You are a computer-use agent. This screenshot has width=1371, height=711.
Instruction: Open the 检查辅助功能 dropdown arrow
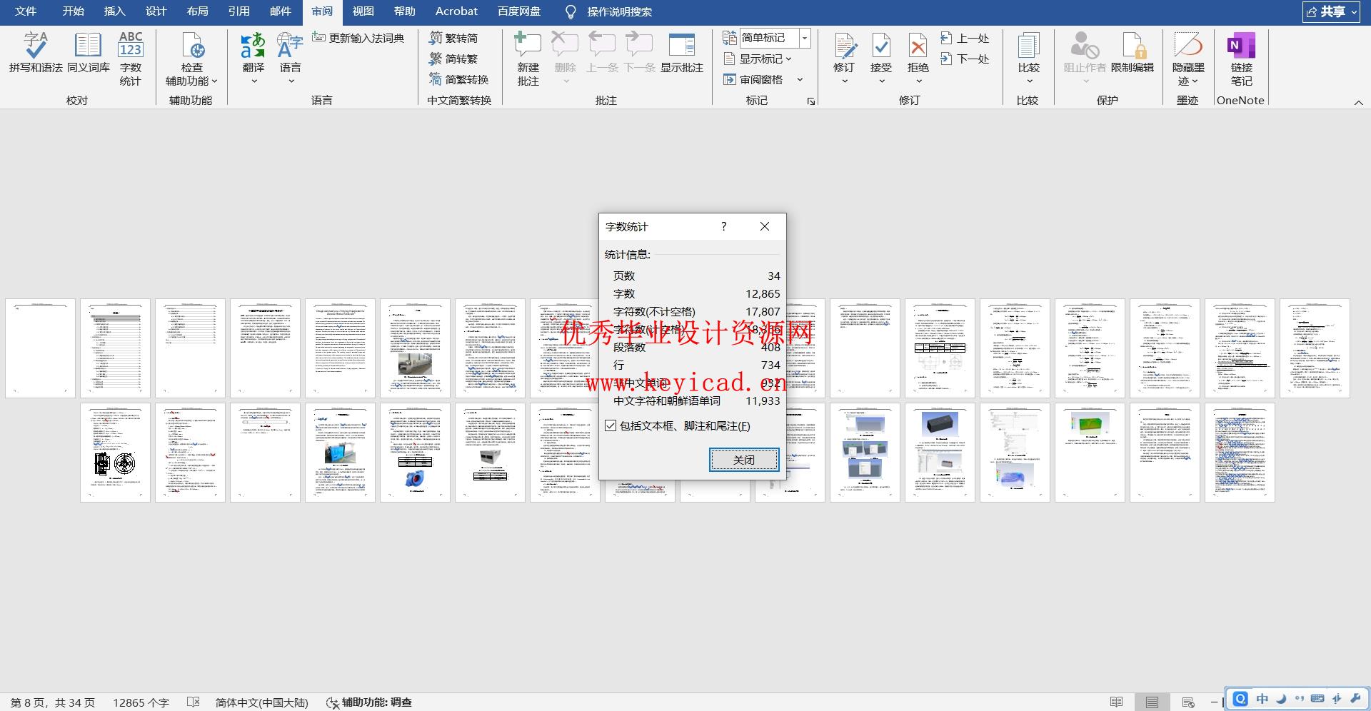(214, 81)
